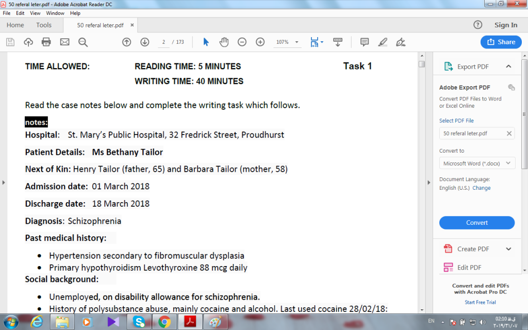This screenshot has width=528, height=330.
Task: Open the search magnifier tool
Action: pyautogui.click(x=83, y=42)
